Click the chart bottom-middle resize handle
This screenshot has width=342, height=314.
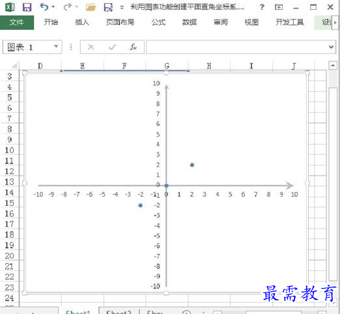(x=166, y=293)
